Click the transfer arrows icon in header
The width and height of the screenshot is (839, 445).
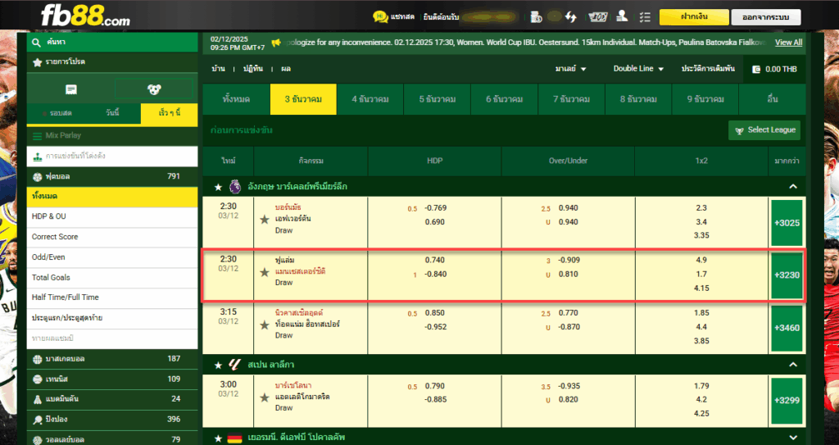[x=571, y=17]
